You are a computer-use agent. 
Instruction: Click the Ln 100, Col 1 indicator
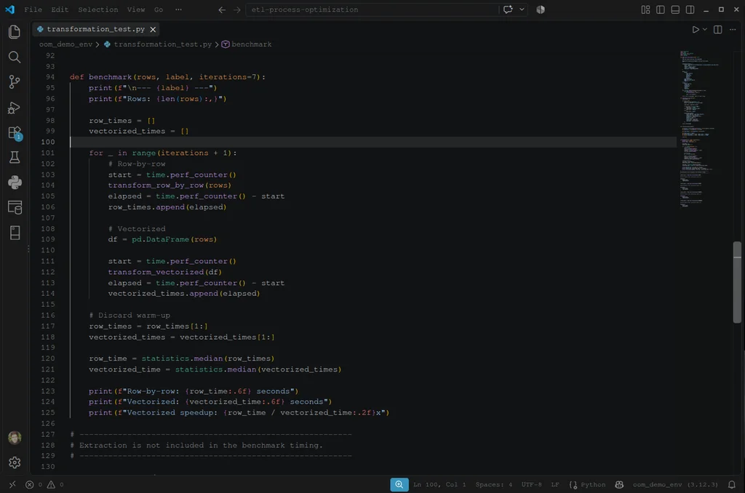pos(439,484)
